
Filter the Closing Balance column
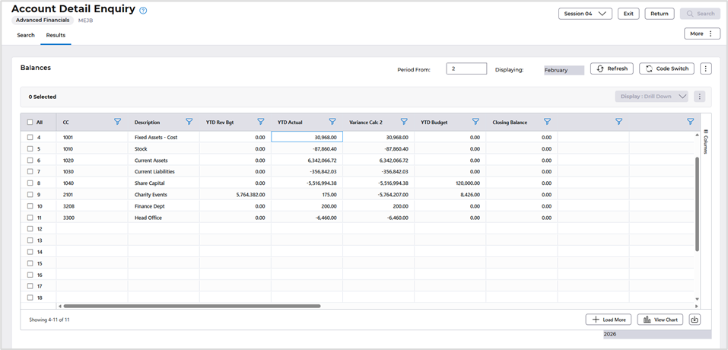[547, 122]
